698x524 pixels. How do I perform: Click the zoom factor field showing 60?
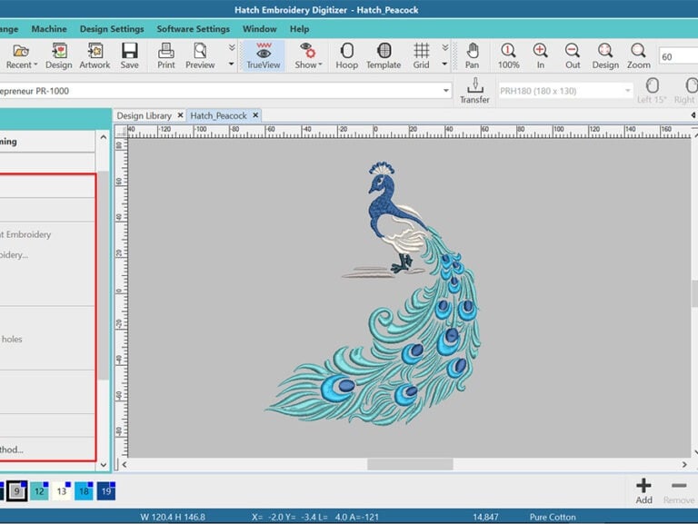coord(678,56)
